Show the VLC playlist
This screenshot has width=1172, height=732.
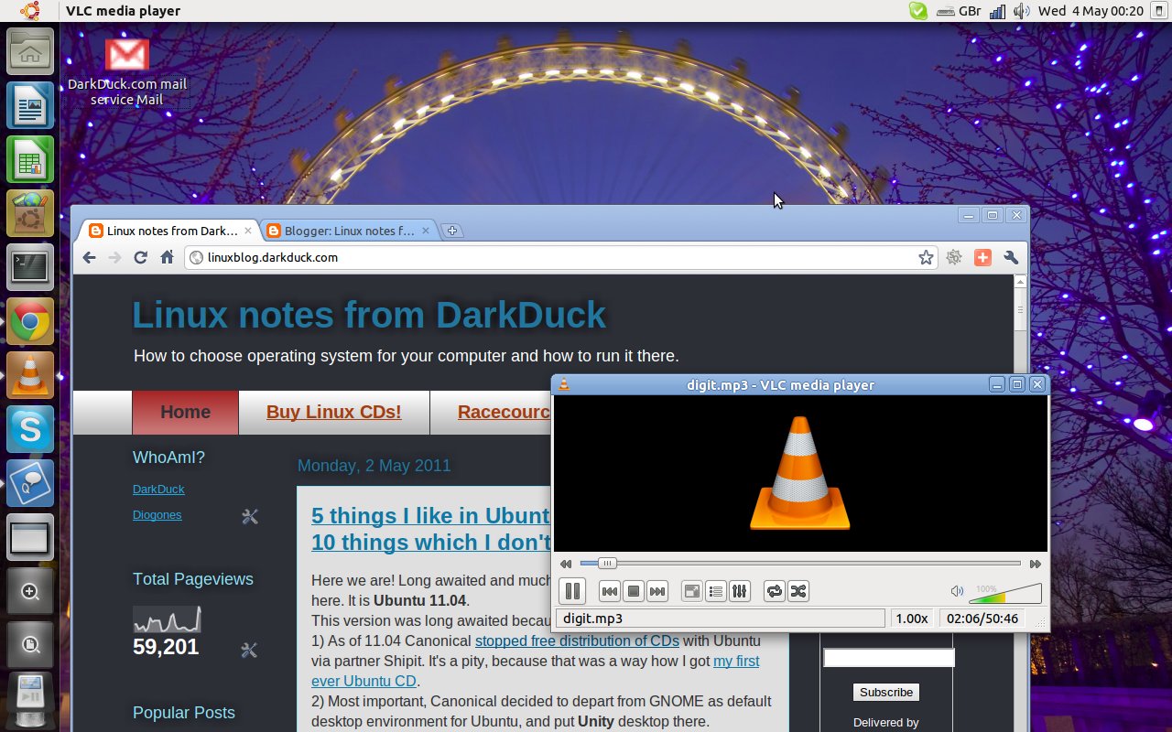(x=716, y=591)
